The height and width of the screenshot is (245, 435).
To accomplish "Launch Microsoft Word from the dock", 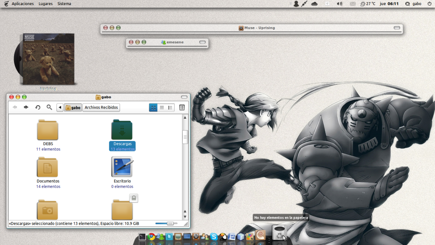I will tap(232, 237).
